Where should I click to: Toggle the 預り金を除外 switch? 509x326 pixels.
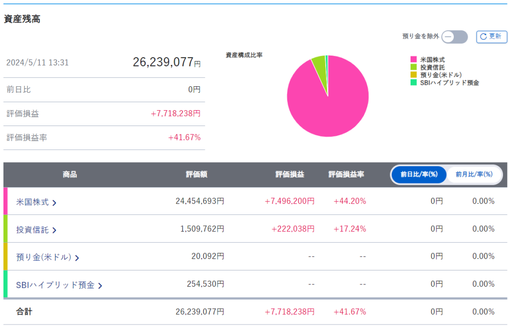454,37
